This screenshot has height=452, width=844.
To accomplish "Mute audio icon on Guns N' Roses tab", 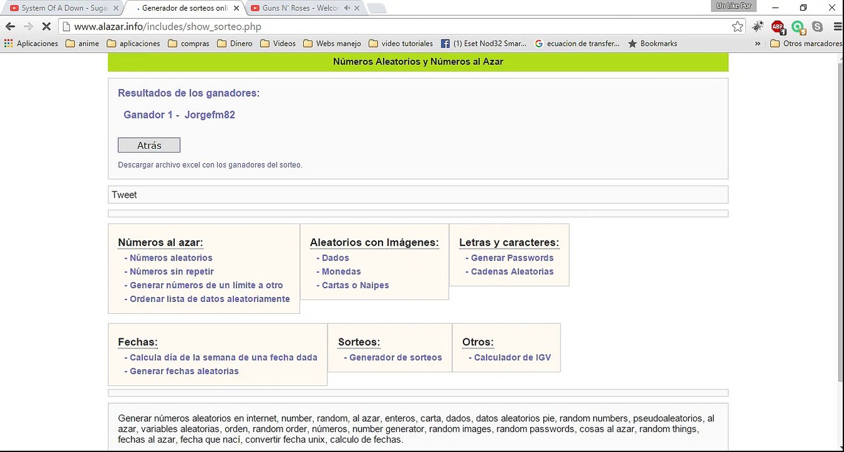I will point(347,8).
